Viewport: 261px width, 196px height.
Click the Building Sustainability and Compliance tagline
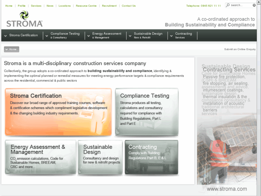210,25
